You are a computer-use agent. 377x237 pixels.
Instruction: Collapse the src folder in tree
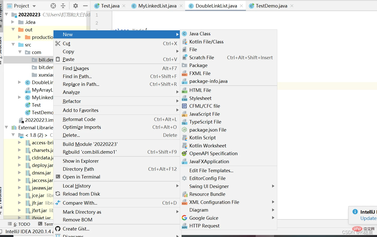[x=13, y=45]
